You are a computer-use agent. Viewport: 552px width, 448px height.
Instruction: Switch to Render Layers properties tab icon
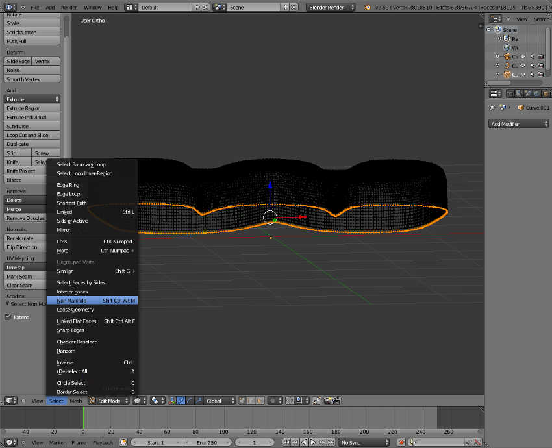click(519, 93)
